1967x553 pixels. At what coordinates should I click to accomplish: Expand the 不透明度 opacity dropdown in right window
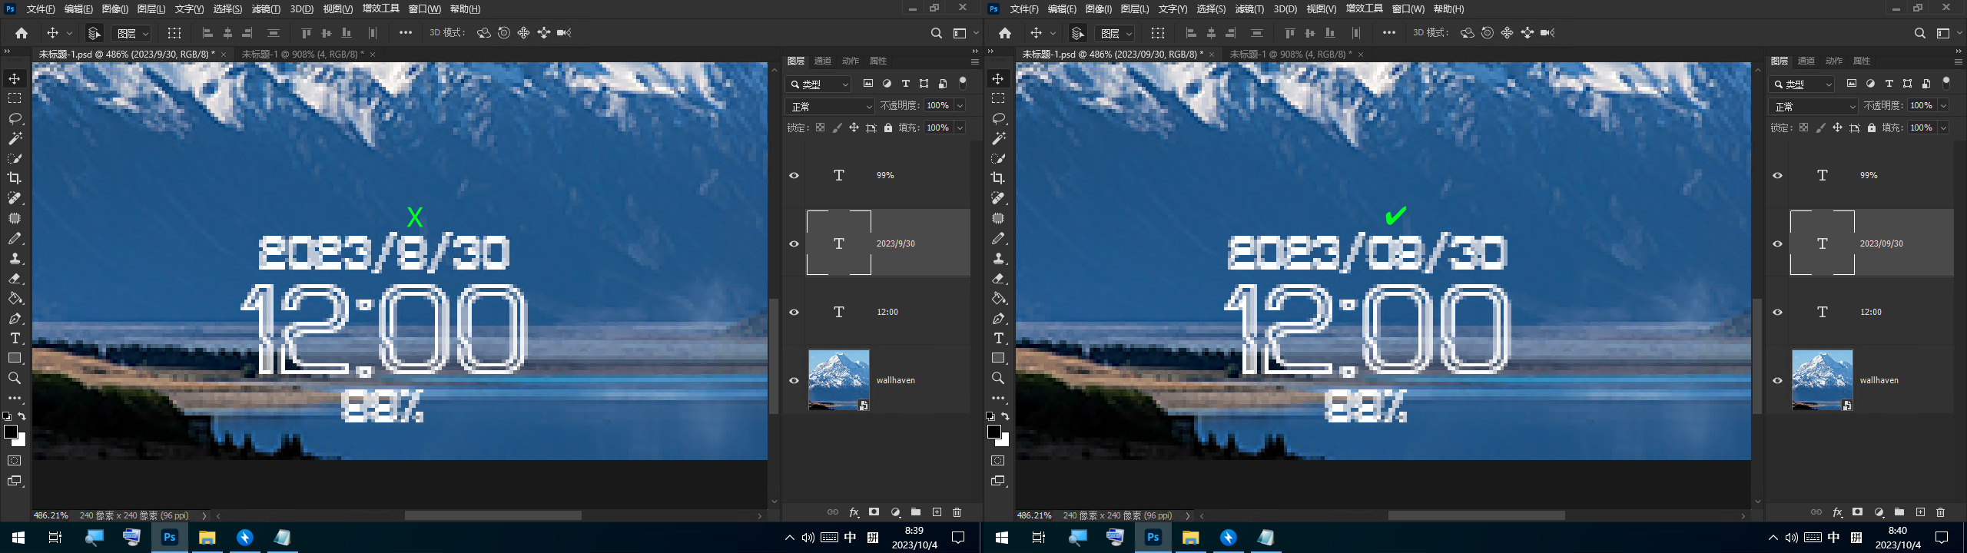coord(1943,106)
